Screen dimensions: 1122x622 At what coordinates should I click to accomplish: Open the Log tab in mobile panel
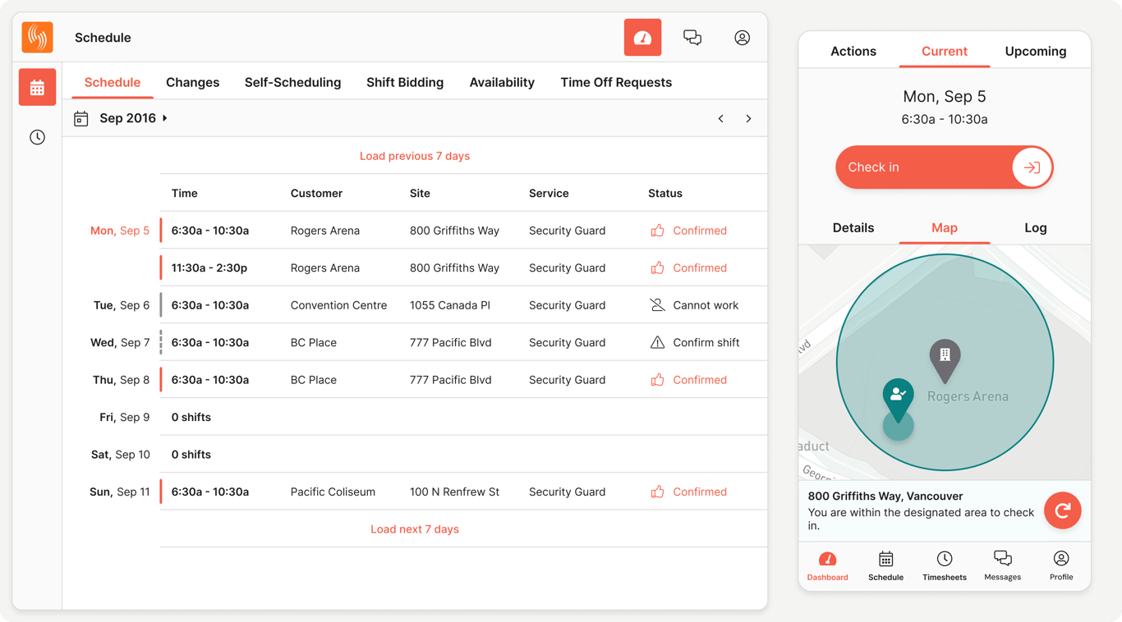[1036, 228]
